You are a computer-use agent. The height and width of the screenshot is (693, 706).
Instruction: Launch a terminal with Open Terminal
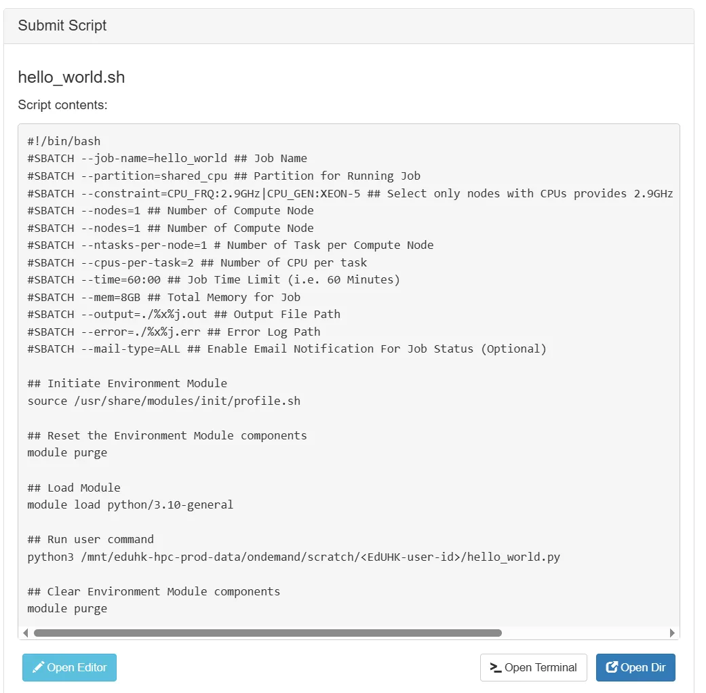pos(534,667)
